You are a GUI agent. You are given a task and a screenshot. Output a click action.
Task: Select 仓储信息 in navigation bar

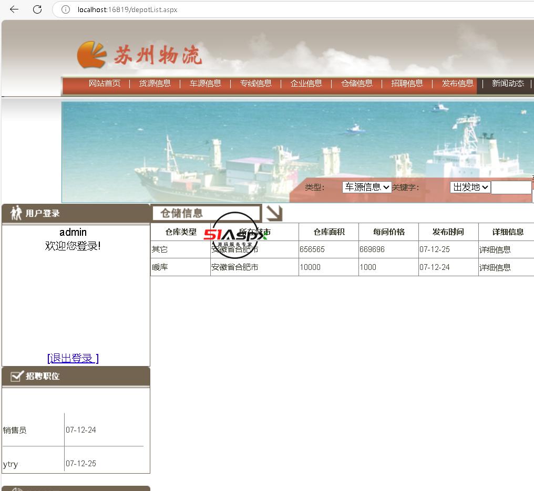[x=356, y=83]
